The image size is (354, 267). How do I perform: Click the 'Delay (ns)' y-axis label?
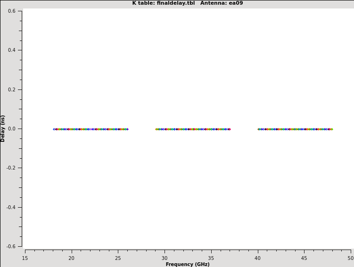[3, 129]
